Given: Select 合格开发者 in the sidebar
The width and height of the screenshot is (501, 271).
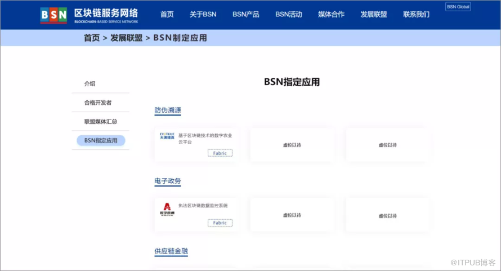Looking at the screenshot, I should (x=98, y=103).
